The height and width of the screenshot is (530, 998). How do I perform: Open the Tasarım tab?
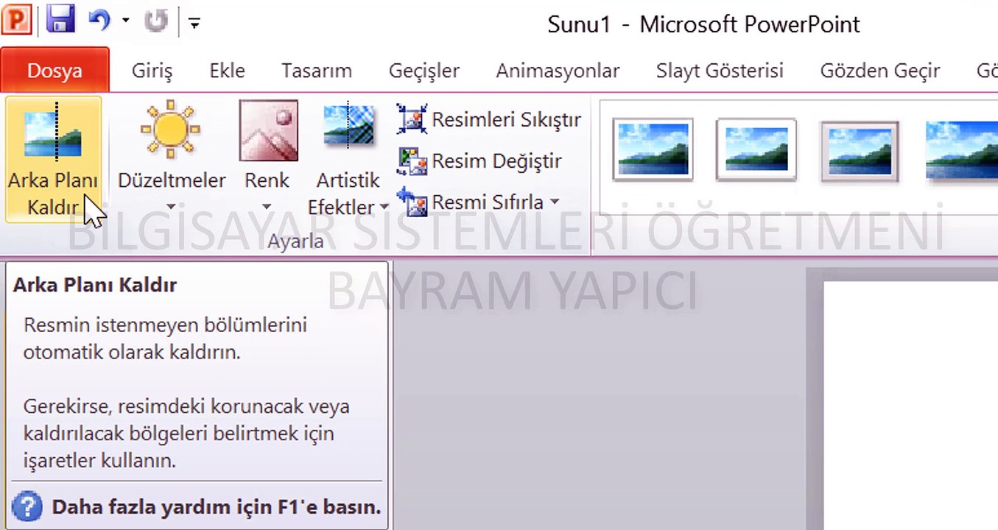317,71
